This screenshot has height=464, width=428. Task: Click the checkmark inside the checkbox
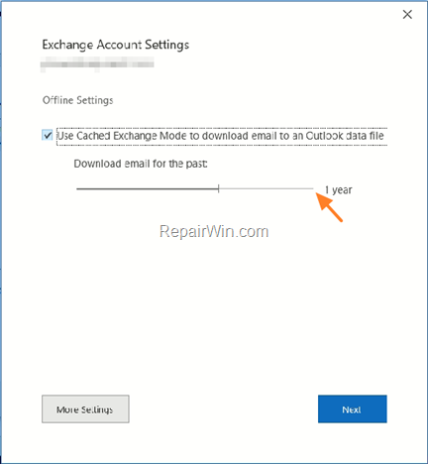click(48, 135)
